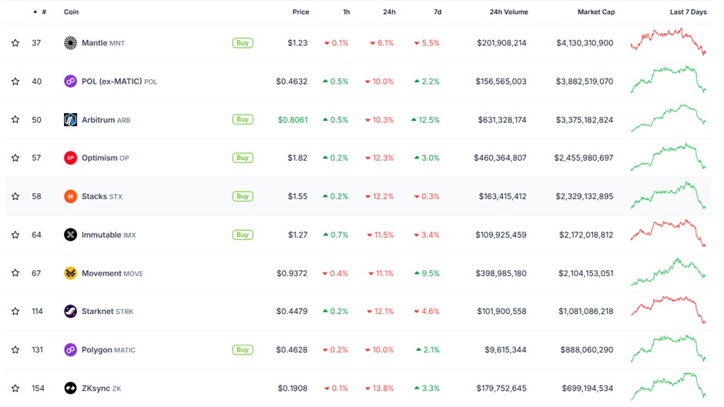Open the POL (ex-MATIC) coin link
Viewport: 724px width, 407px height.
tap(112, 82)
